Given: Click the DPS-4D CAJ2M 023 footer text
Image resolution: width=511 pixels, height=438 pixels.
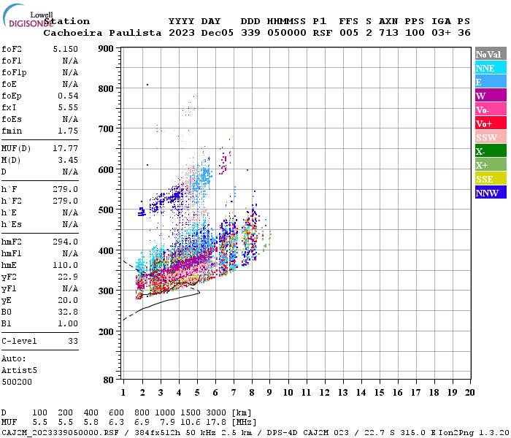Looking at the screenshot, I should pyautogui.click(x=307, y=433).
